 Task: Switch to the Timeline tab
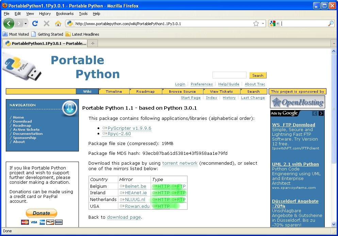114,91
